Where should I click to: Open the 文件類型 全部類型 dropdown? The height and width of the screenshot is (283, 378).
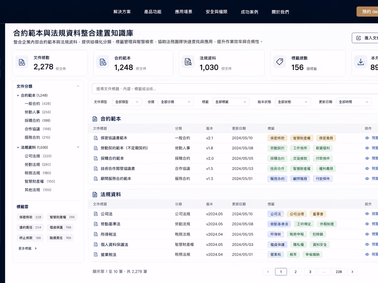click(127, 102)
